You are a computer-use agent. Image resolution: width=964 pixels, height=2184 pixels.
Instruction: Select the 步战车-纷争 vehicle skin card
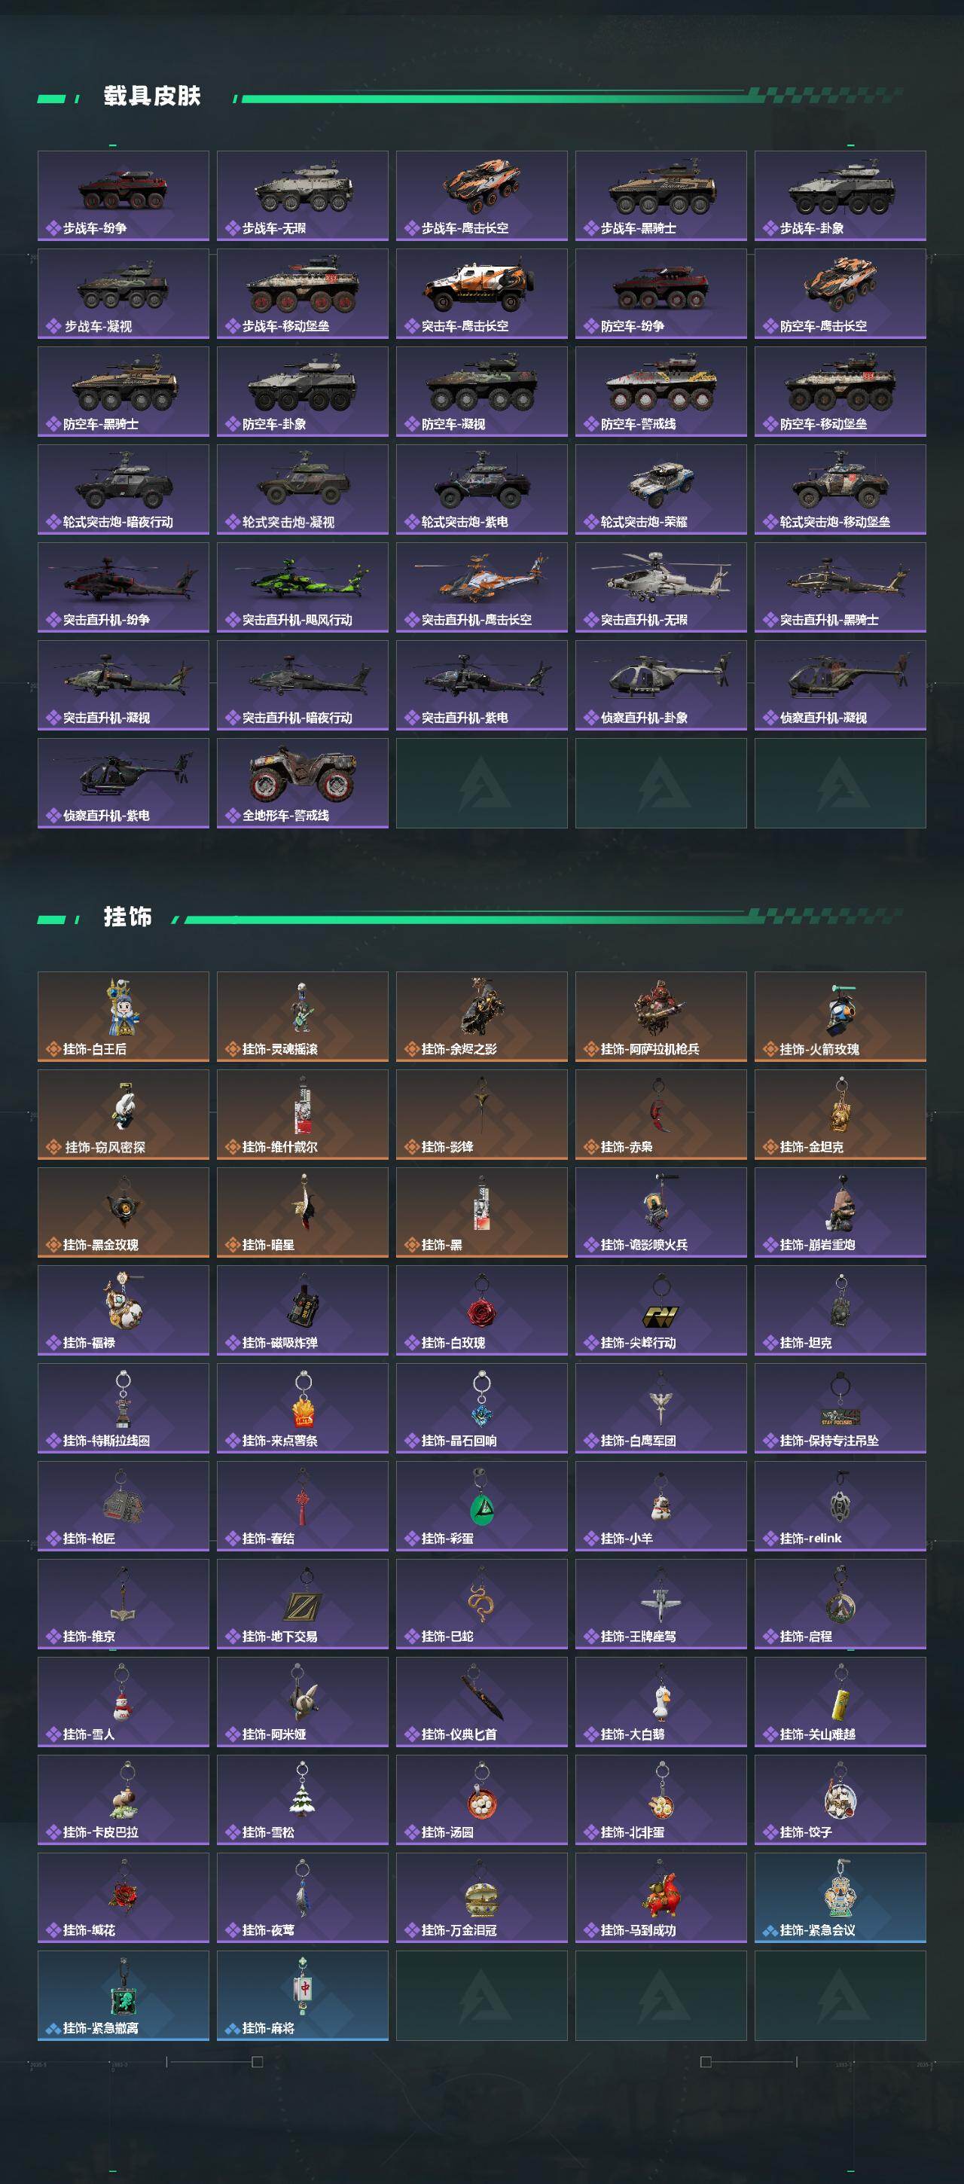pos(123,196)
